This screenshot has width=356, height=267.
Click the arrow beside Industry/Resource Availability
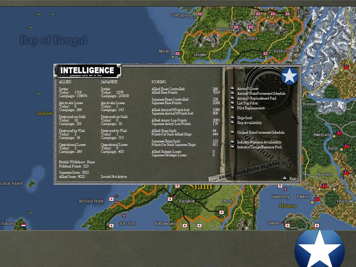[x=232, y=142]
